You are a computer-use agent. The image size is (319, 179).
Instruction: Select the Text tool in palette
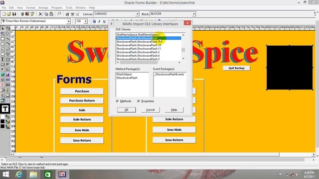[x=2, y=59]
